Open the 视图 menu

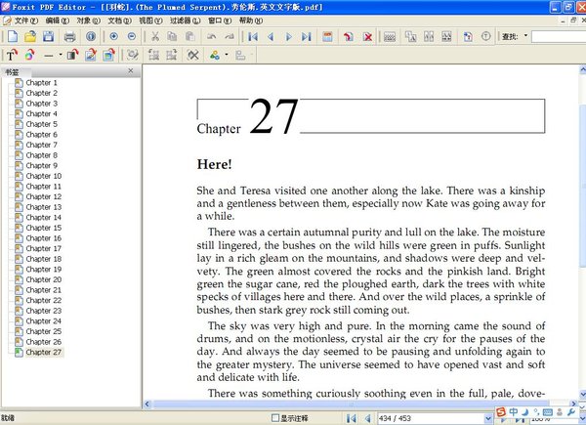(x=150, y=21)
